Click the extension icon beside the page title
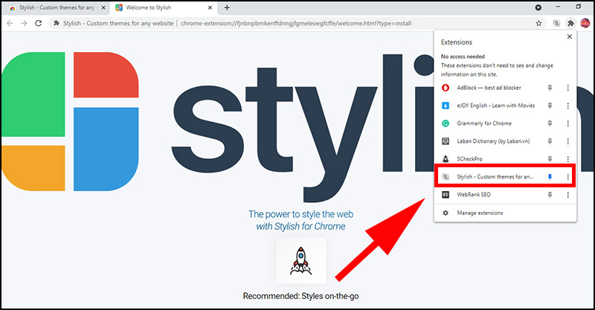The image size is (595, 310). pos(57,23)
